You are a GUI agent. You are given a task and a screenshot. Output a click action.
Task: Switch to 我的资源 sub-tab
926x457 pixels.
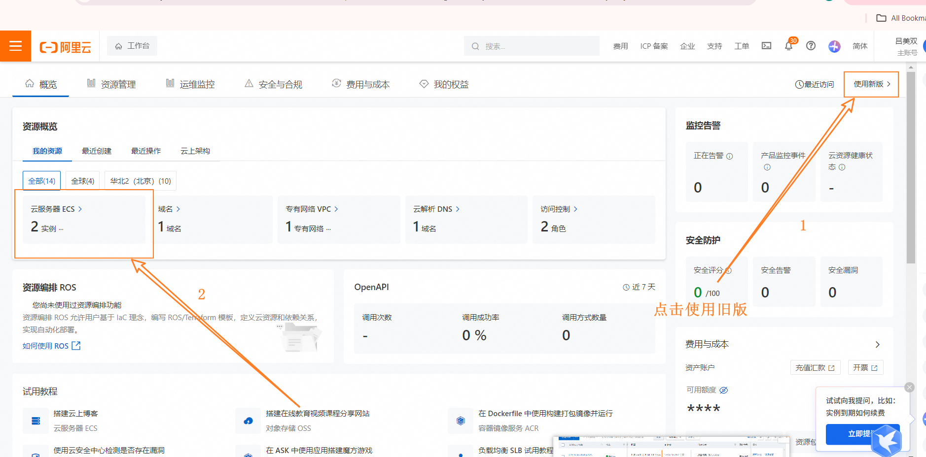[x=47, y=151]
